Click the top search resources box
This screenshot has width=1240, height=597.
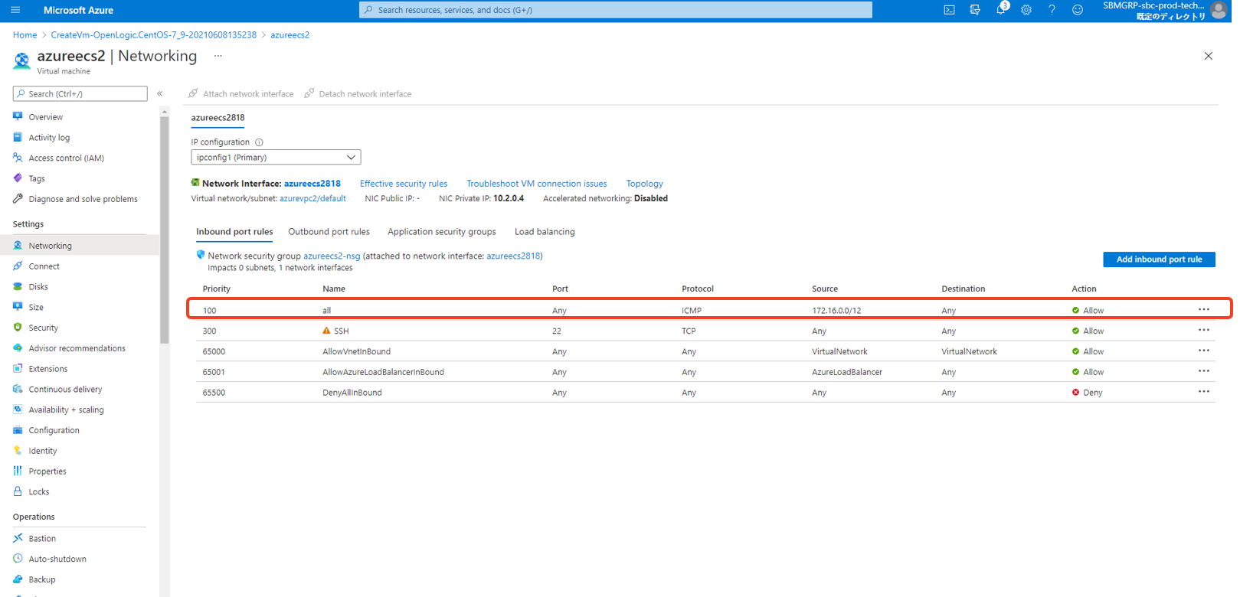coord(616,10)
